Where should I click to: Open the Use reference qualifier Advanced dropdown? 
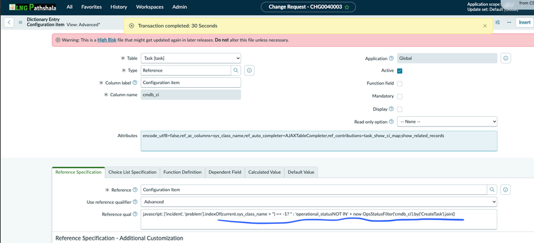[319, 202]
